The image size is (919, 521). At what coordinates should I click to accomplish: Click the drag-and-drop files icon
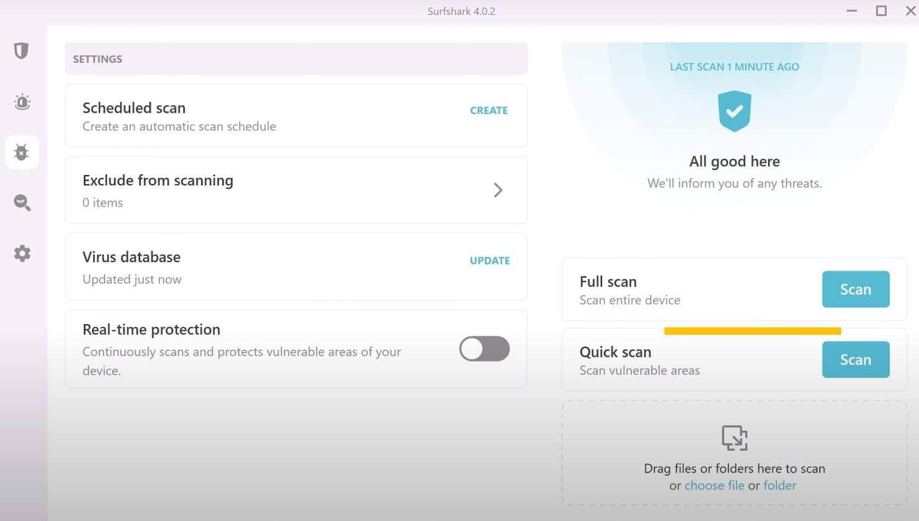735,438
